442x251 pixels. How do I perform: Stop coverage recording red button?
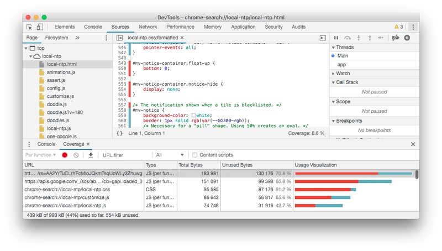point(65,155)
